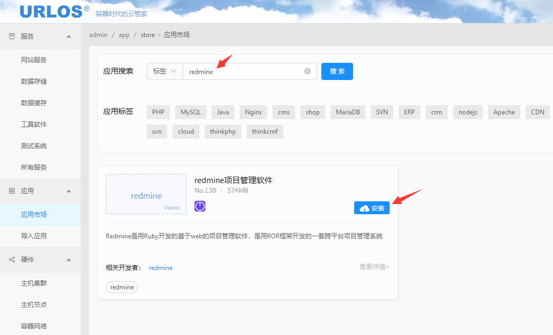Filter by the MariaDB tag
Viewport: 553px width, 335px height.
coord(348,112)
